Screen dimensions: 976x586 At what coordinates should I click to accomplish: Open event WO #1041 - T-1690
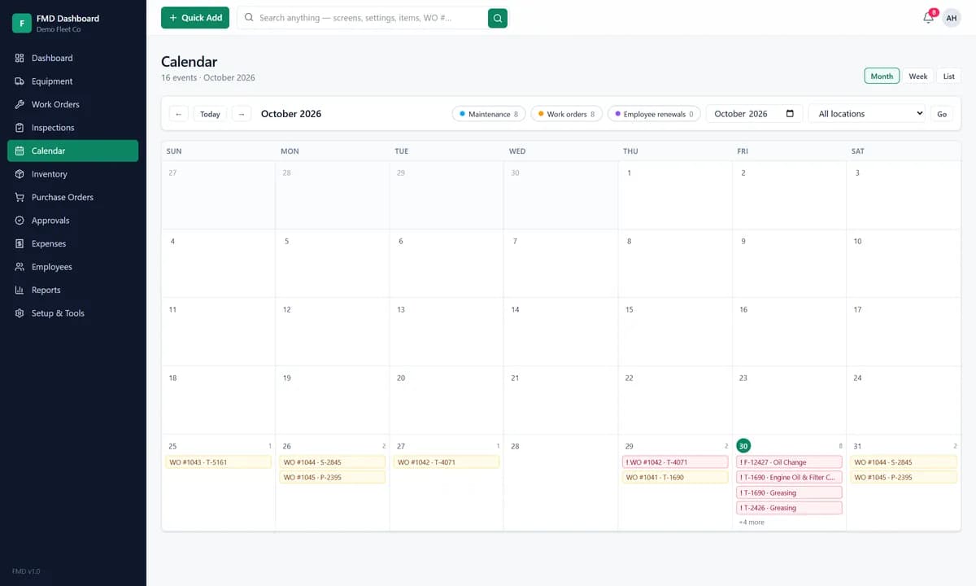[675, 478]
